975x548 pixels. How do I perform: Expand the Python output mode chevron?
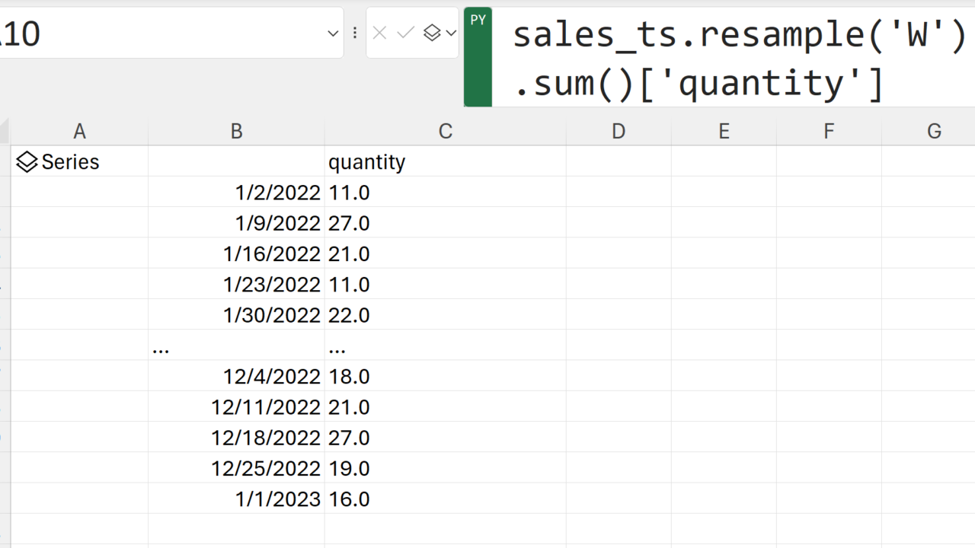pos(451,33)
